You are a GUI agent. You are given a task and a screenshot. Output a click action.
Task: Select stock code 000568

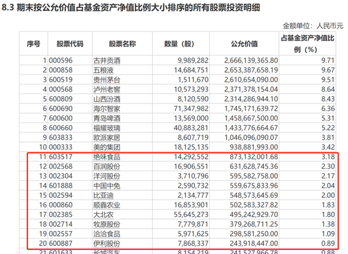coord(61,89)
